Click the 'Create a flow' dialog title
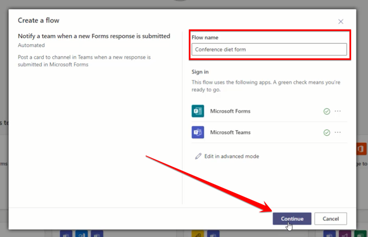 39,20
